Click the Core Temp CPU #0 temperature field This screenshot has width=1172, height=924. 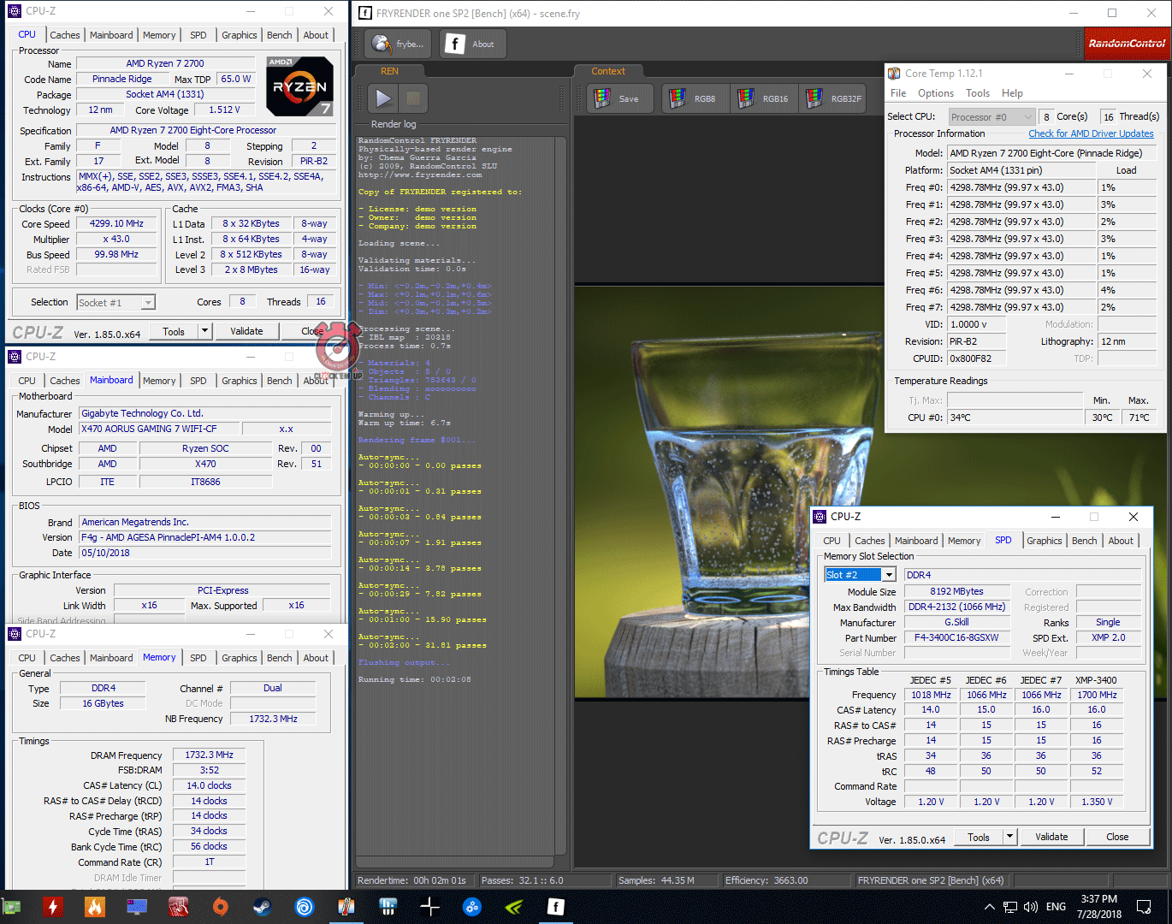[x=1015, y=418]
